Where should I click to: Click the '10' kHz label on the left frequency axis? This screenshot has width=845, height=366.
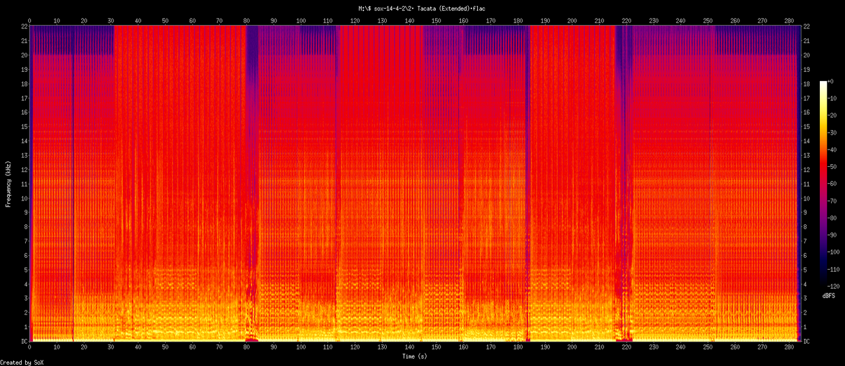(24, 198)
